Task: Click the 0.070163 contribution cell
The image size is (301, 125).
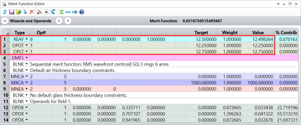Action: [286, 39]
